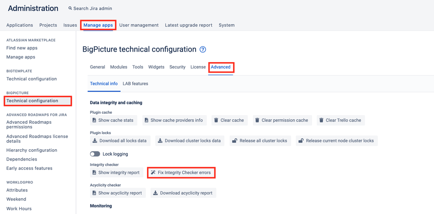The image size is (434, 214).
Task: Switch to the License tab
Action: pyautogui.click(x=198, y=67)
